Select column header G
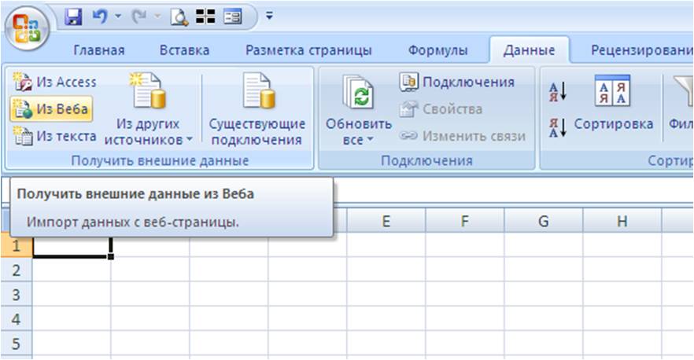 tap(544, 221)
